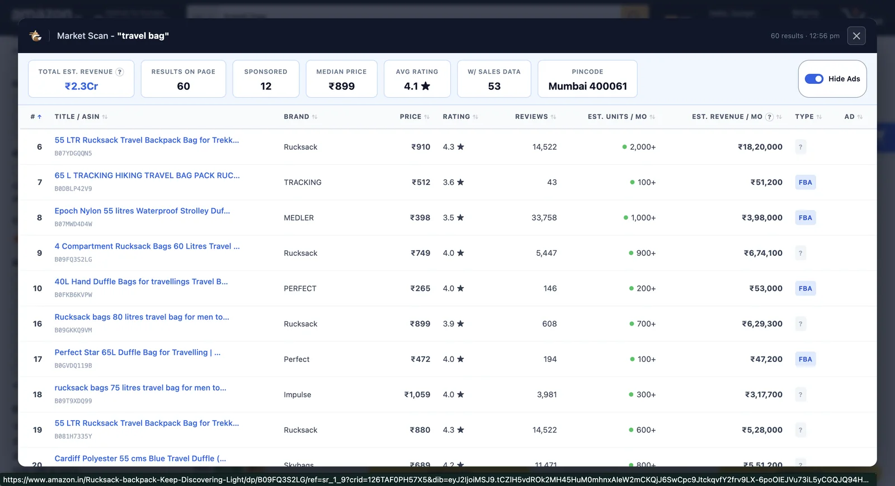Click the ₹18,20,000 revenue cell
895x486 pixels.
[x=760, y=147]
